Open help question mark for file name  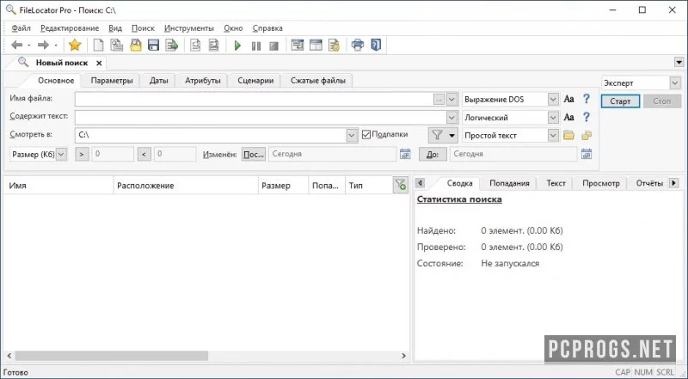[x=587, y=99]
